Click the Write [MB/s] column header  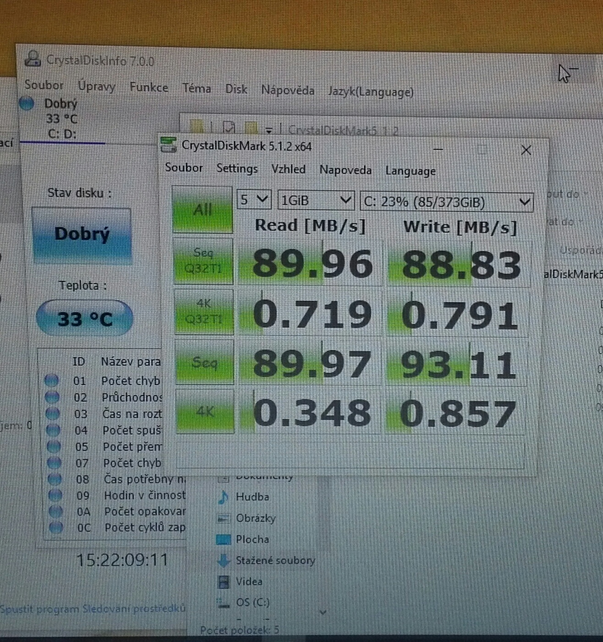click(x=460, y=227)
